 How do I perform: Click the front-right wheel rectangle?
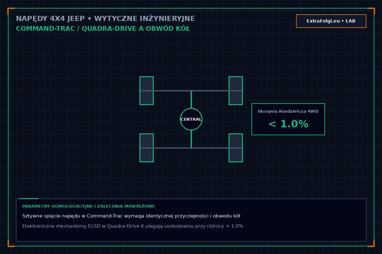click(x=236, y=91)
